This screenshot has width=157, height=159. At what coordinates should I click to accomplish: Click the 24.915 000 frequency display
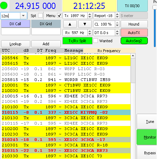pyautogui.click(x=35, y=6)
